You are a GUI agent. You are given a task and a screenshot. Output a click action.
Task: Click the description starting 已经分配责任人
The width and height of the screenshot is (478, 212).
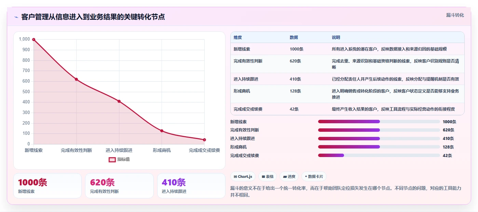pos(395,79)
